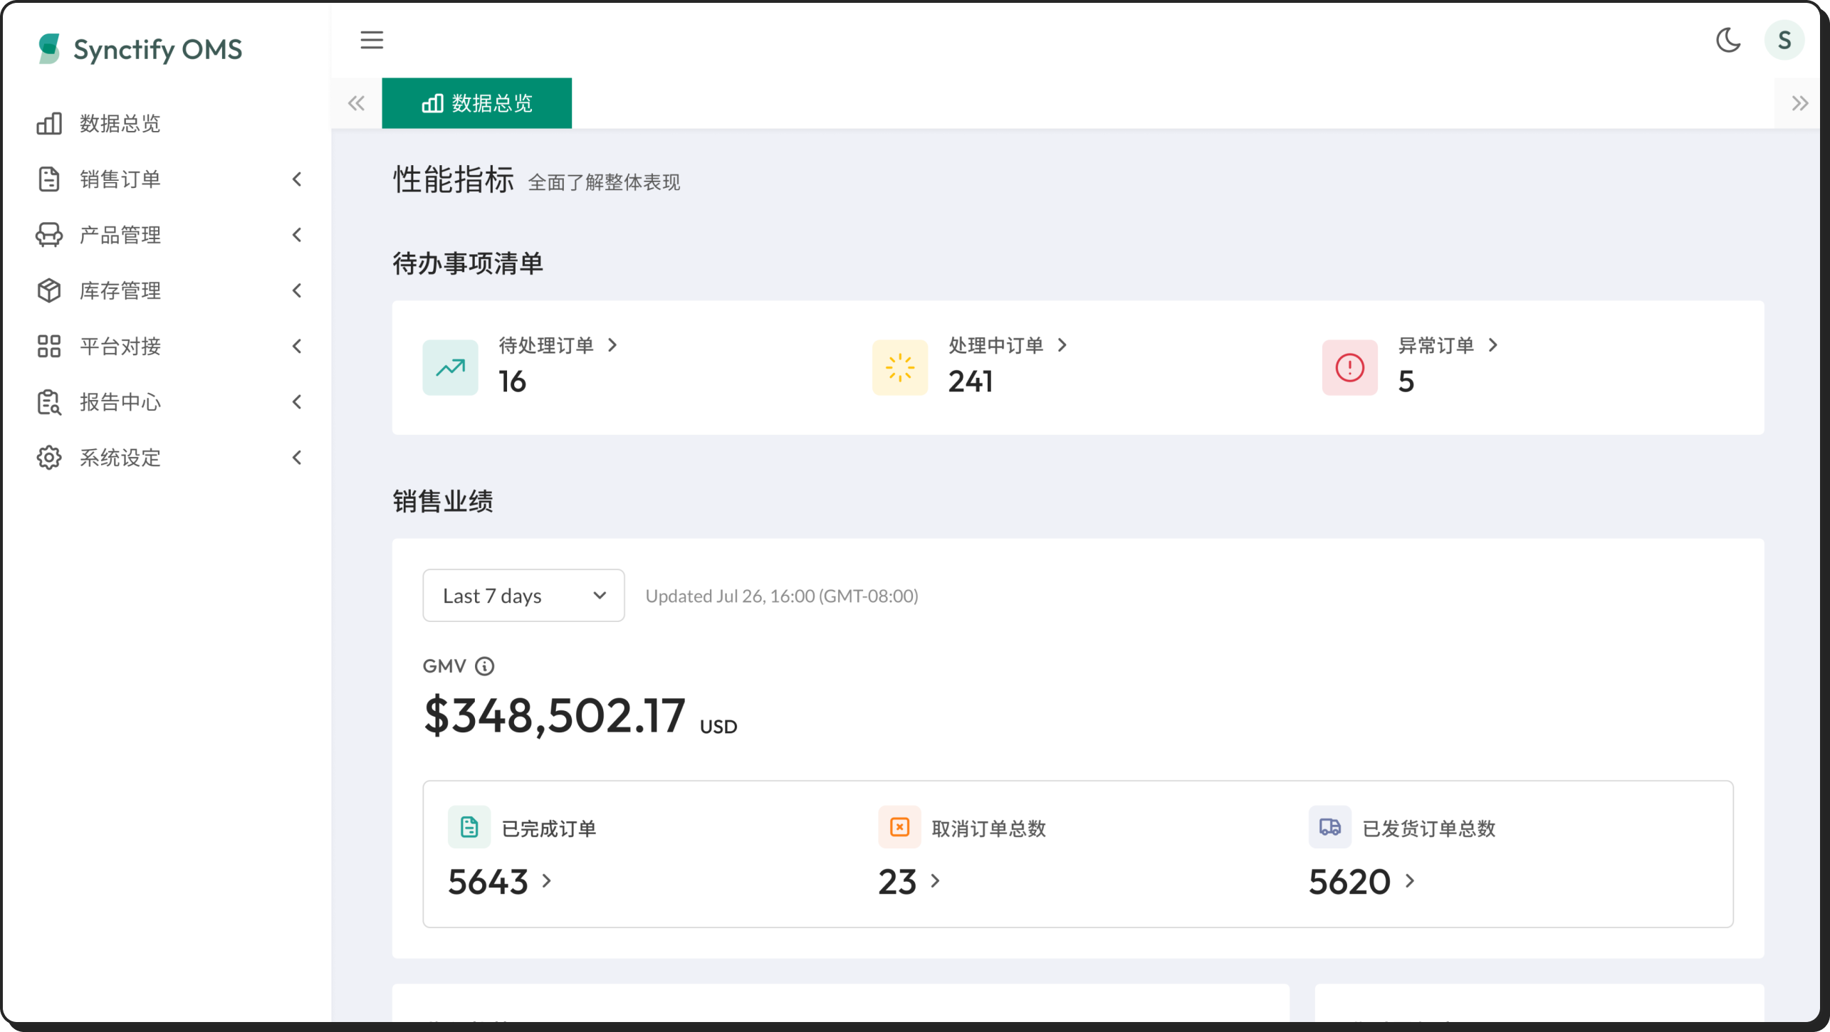The width and height of the screenshot is (1830, 1032).
Task: Click the arrow next to 5643
Action: [x=547, y=881]
